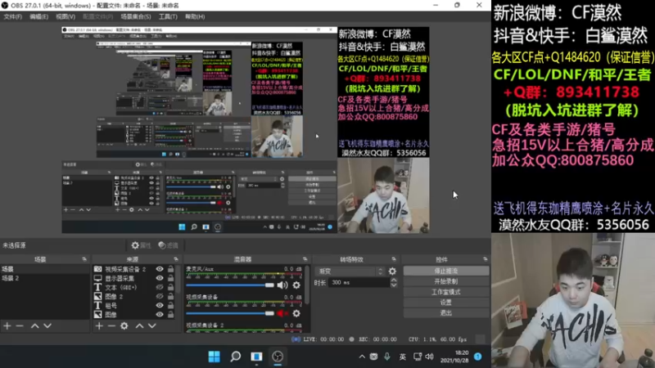Viewport: 655px width, 368px height.
Task: Open 设置 settings button
Action: (446, 302)
